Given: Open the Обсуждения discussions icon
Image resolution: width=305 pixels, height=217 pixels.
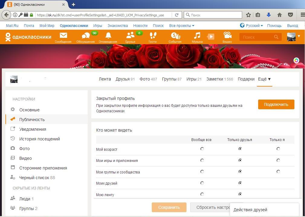Looking at the screenshot, I should tap(86, 37).
